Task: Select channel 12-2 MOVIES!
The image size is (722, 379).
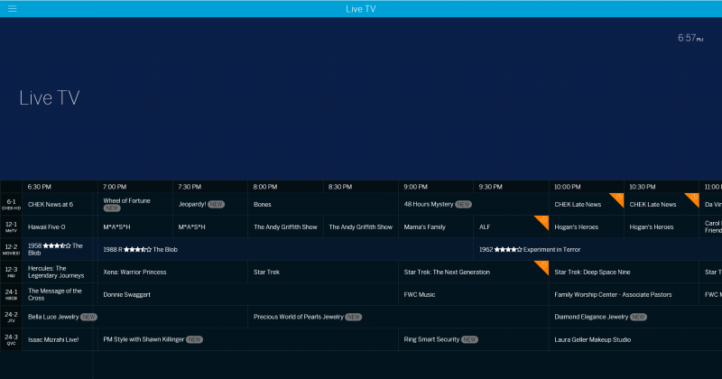Action: [11, 250]
